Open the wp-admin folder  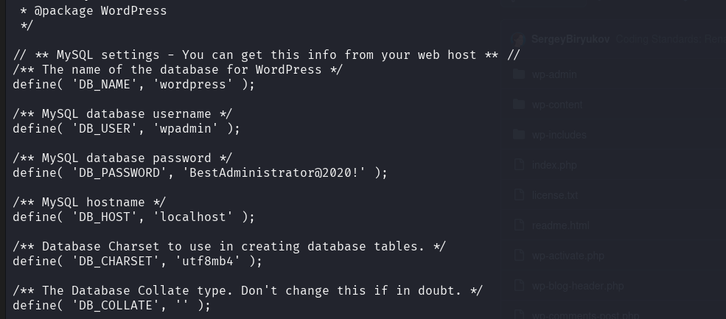[x=554, y=74]
